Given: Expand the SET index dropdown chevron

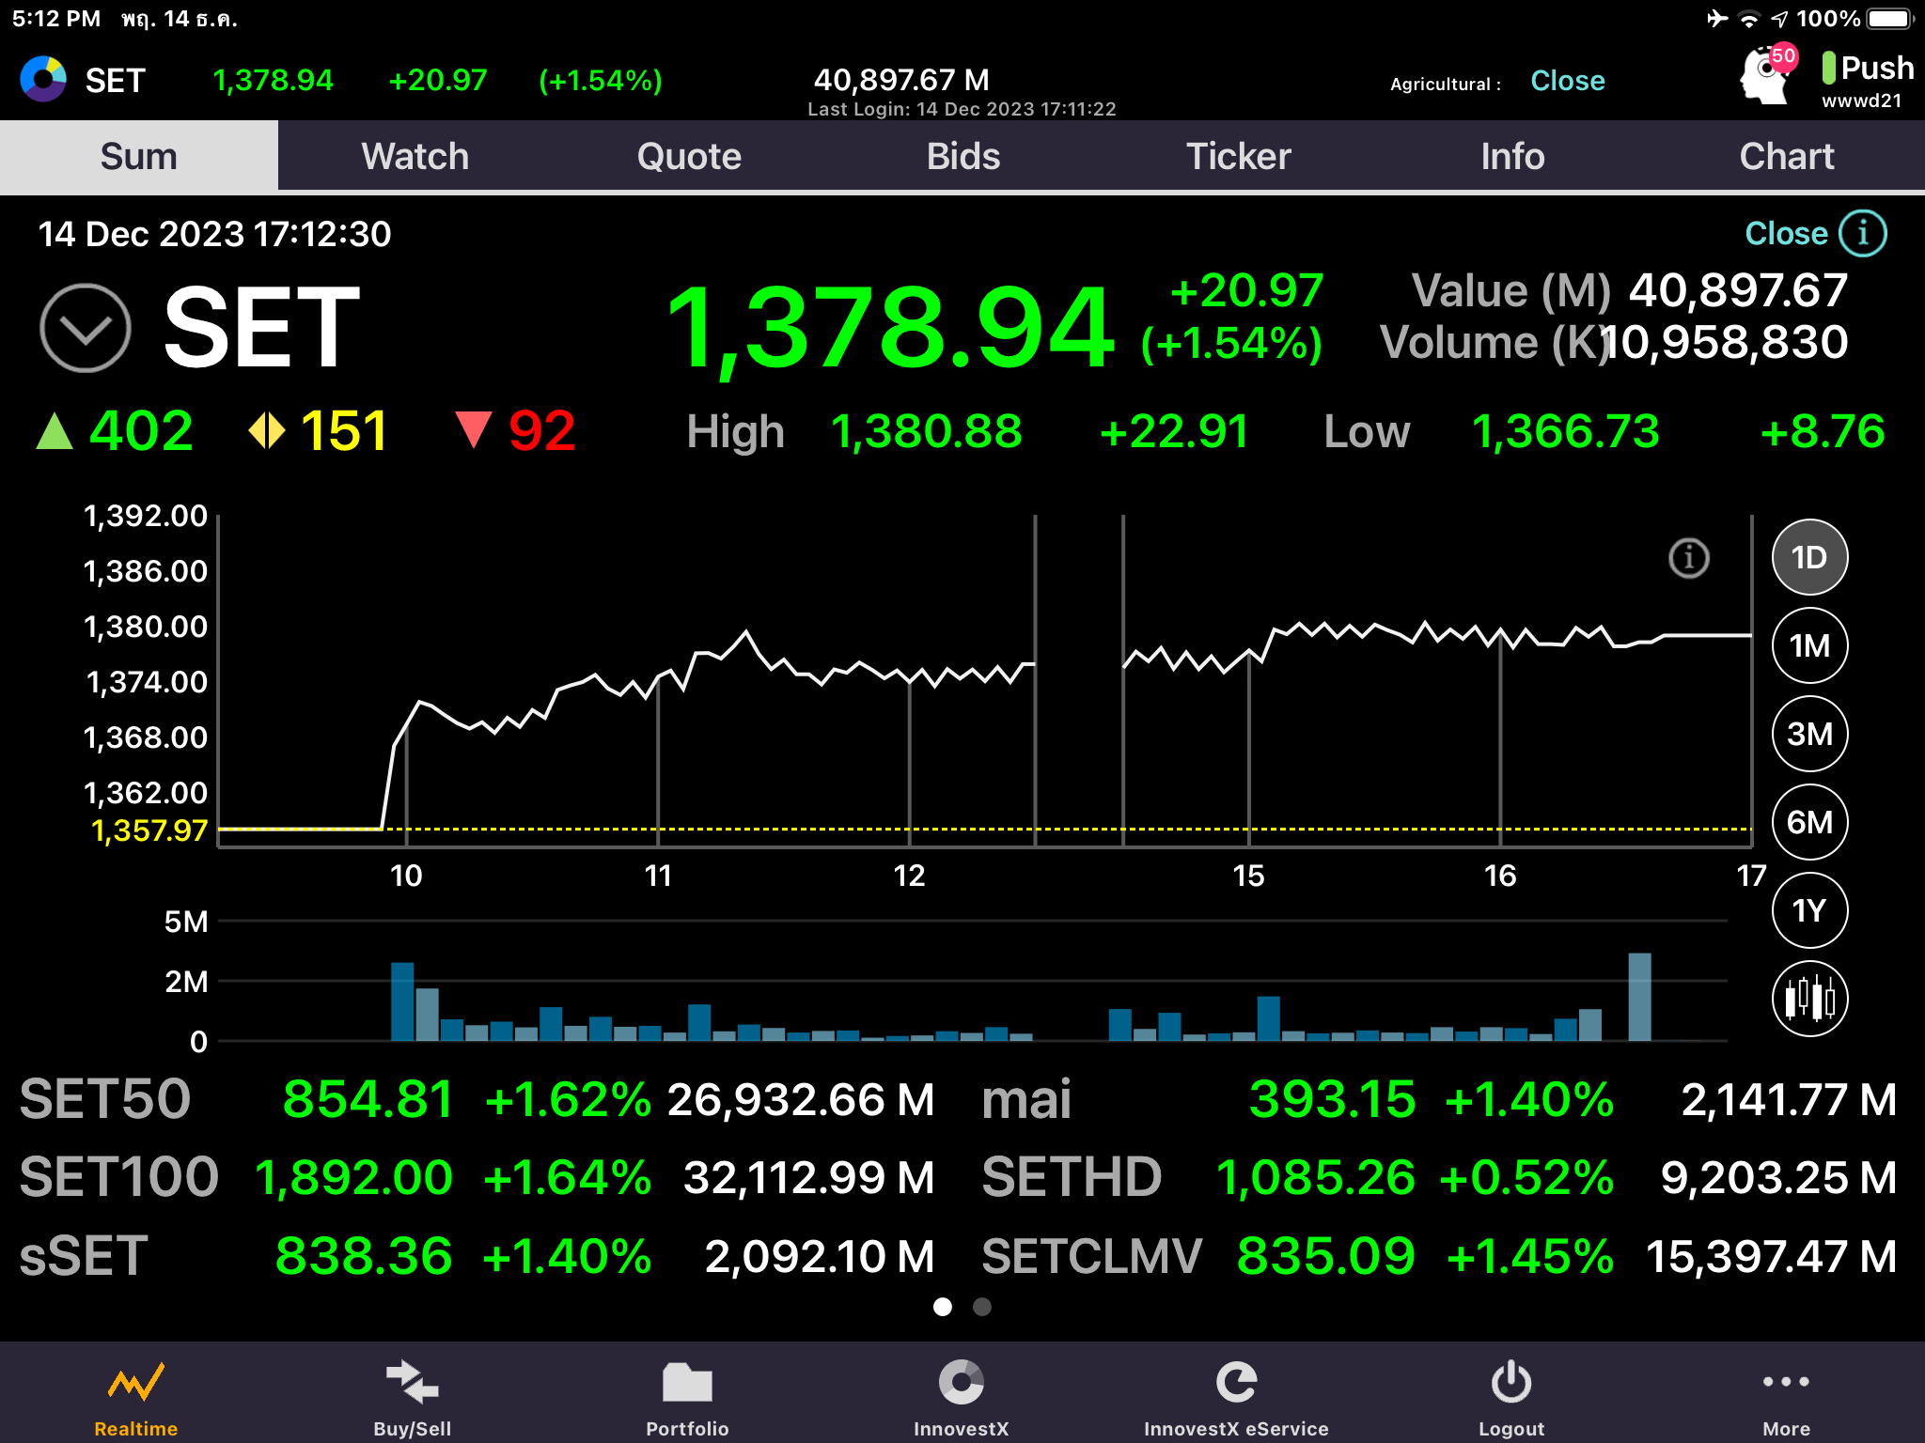Looking at the screenshot, I should 85,328.
